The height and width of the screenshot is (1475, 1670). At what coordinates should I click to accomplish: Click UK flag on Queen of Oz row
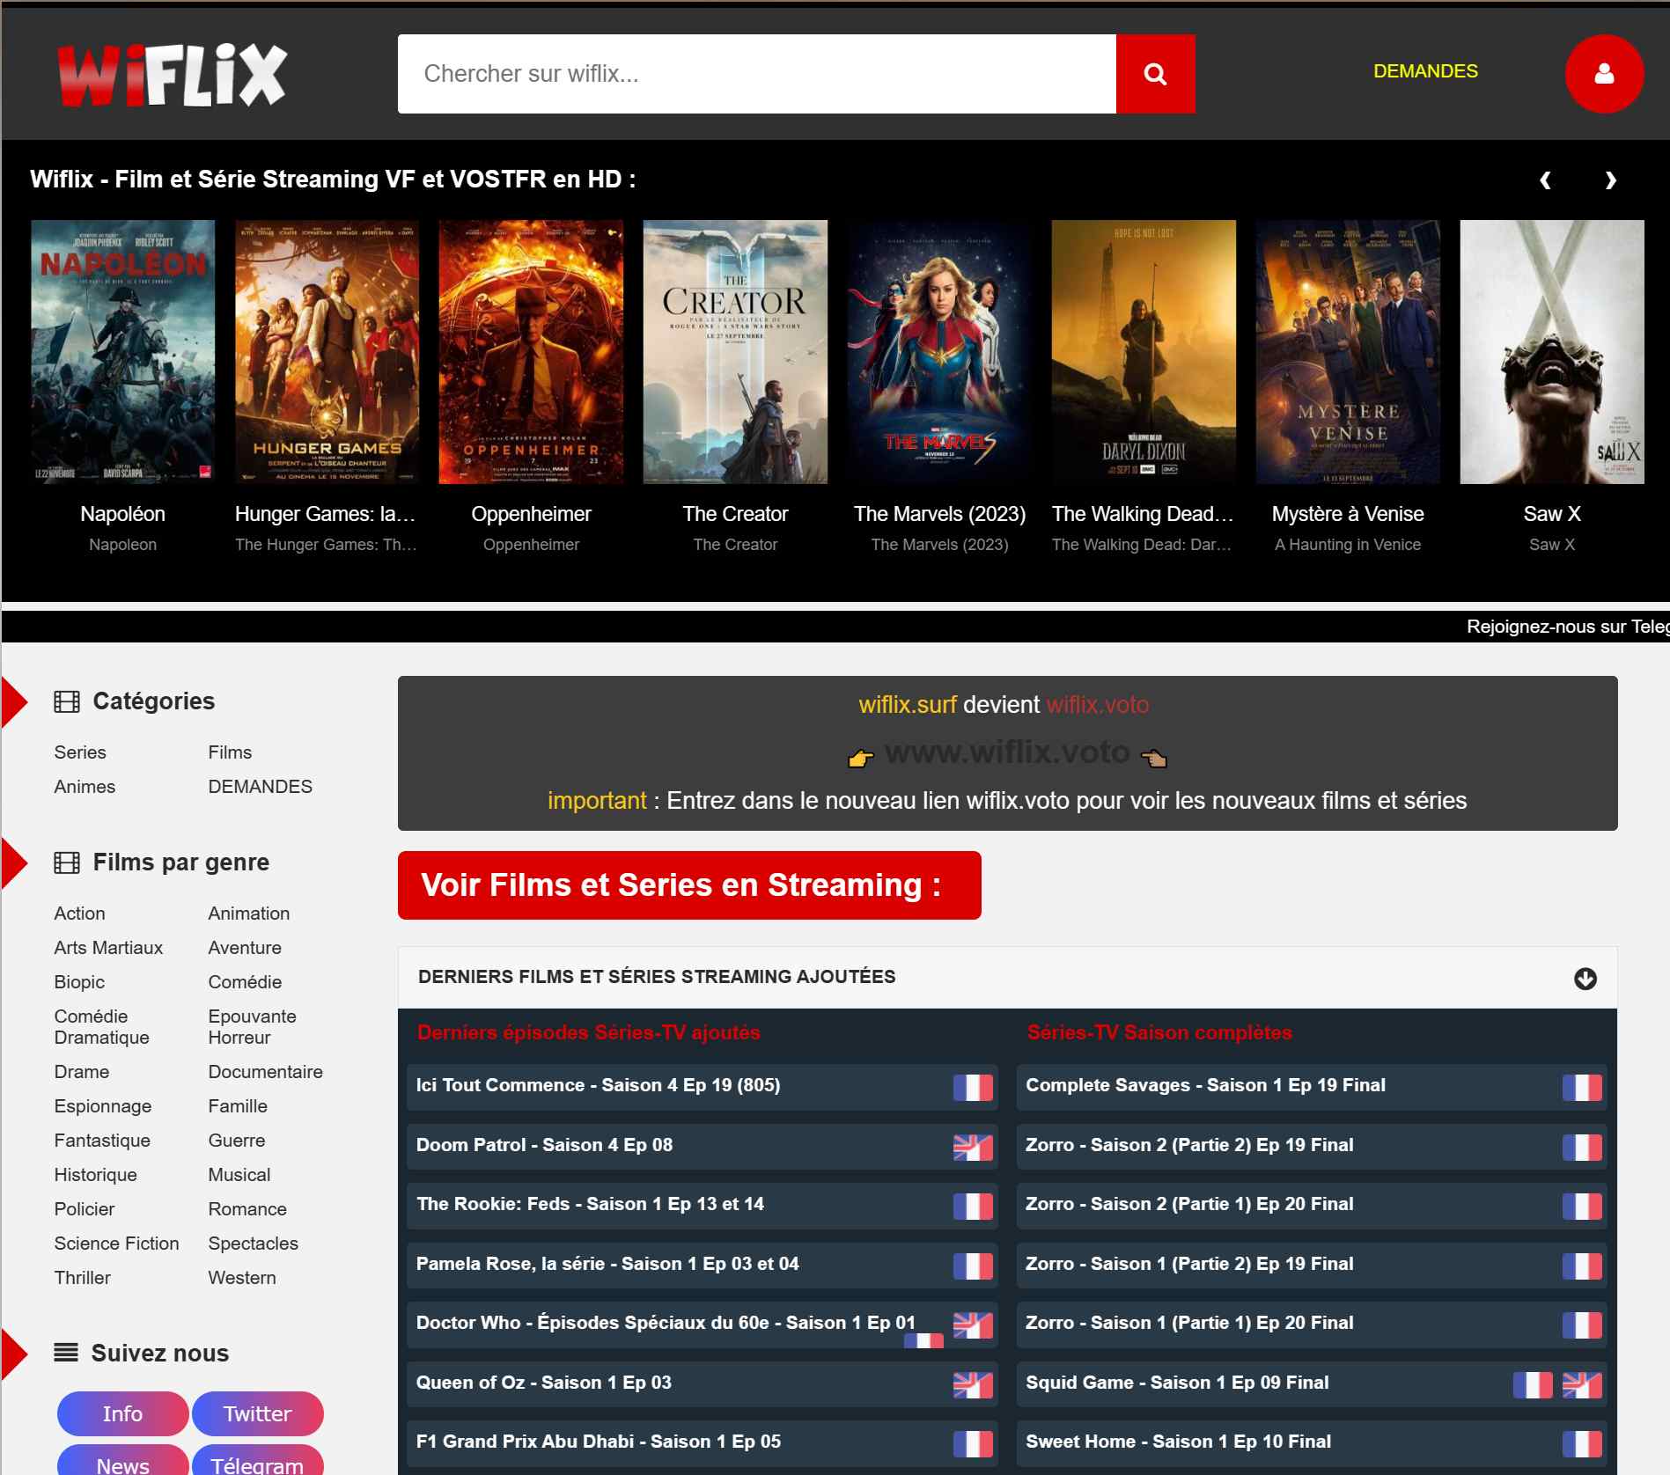pos(973,1384)
